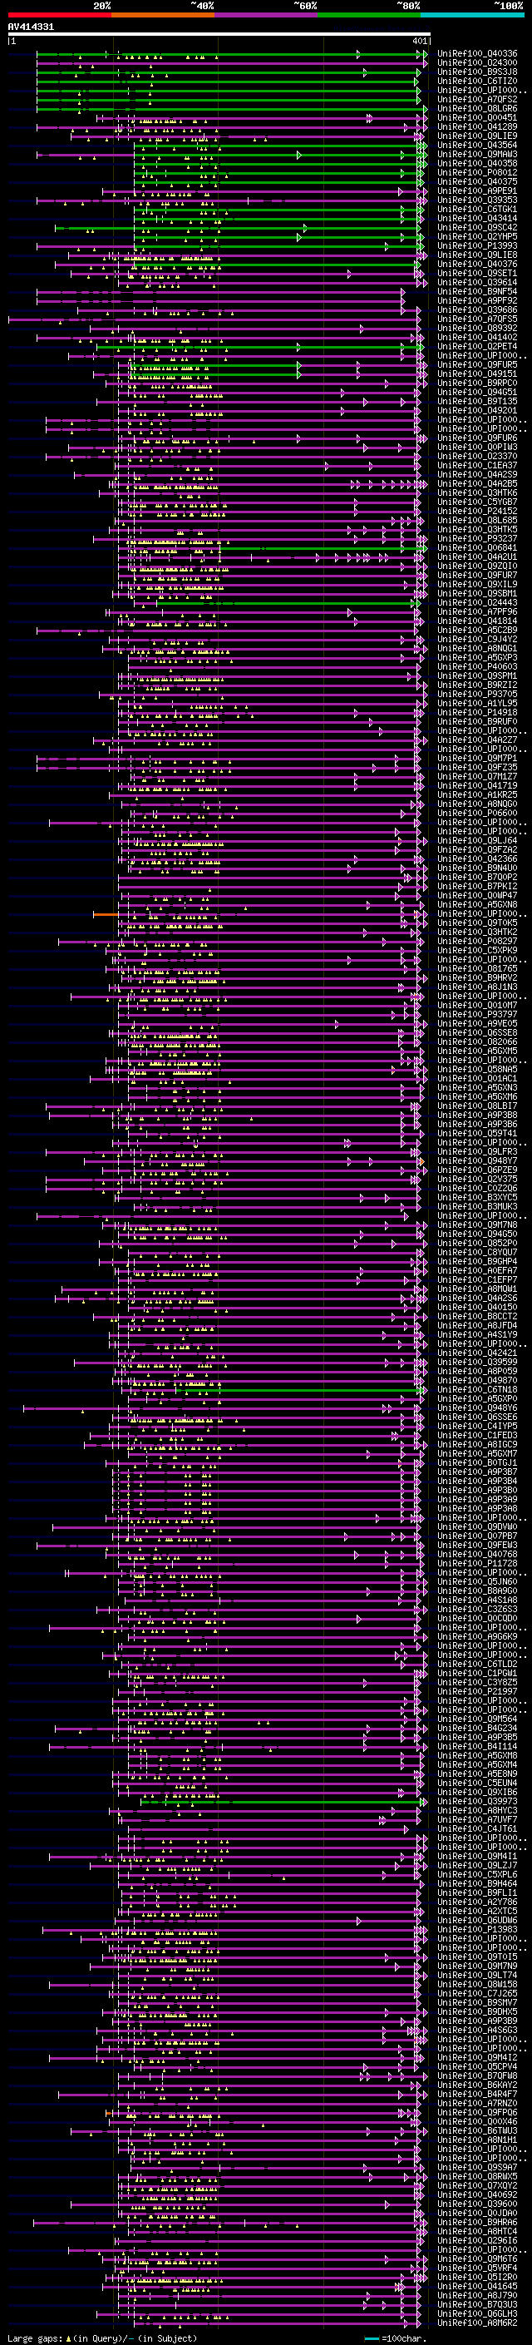Click the green ~80% identity legend bar

(369, 15)
